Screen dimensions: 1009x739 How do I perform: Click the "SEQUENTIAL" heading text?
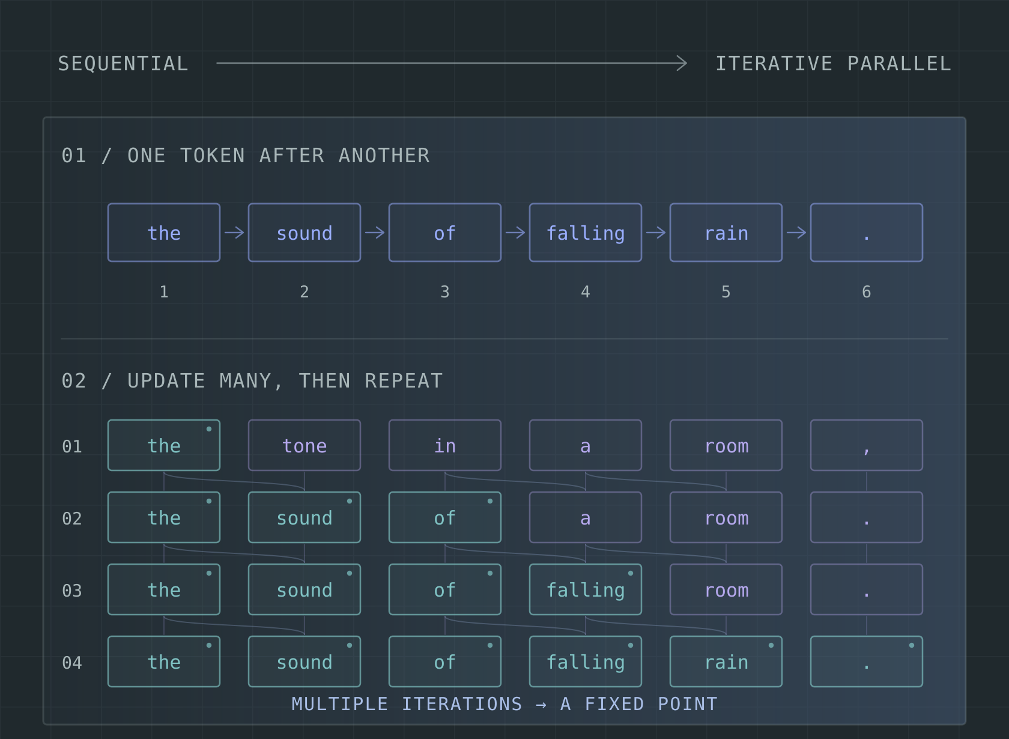pos(123,64)
